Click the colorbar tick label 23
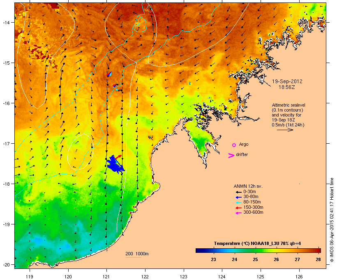Image resolution: width=337 pixels, height=280 pixels. tap(213, 259)
